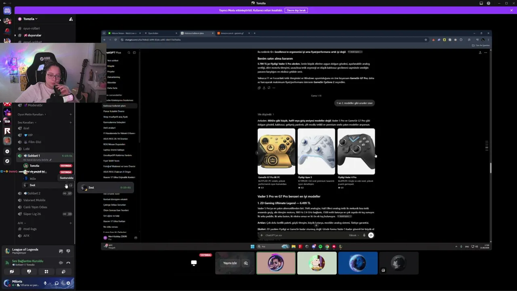Image resolution: width=517 pixels, height=291 pixels.
Task: Select the green cartoon avatar participant tile
Action: click(317, 263)
